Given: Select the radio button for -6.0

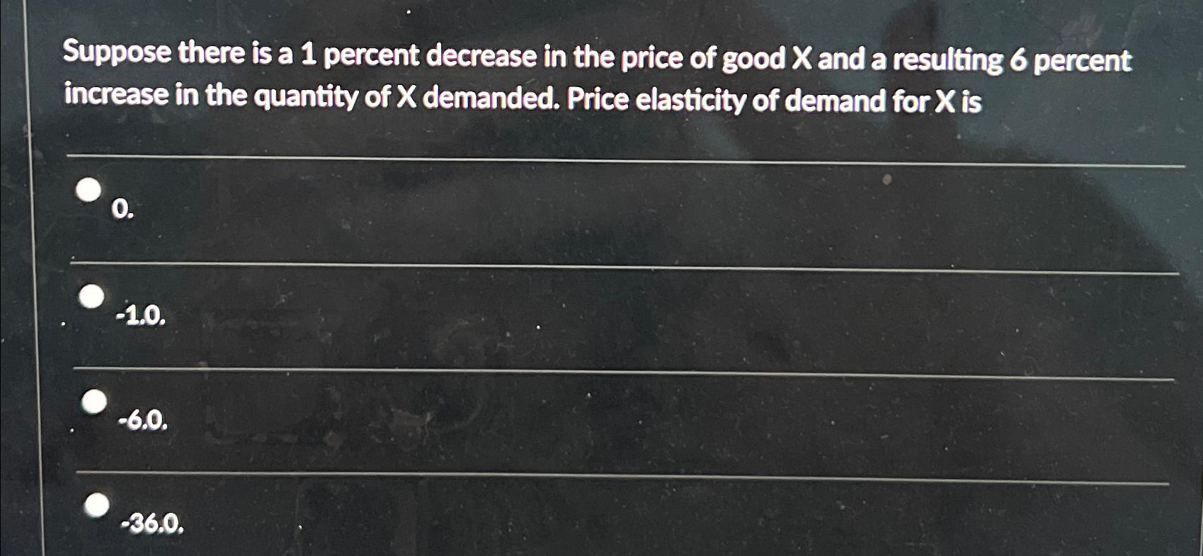Looking at the screenshot, I should (94, 402).
